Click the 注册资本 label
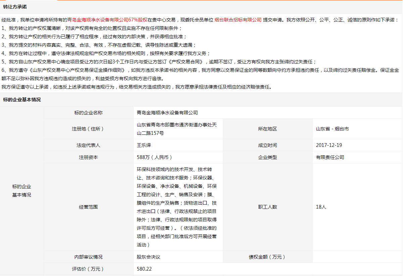Image resolution: width=403 pixels, height=276 pixels. (89, 157)
